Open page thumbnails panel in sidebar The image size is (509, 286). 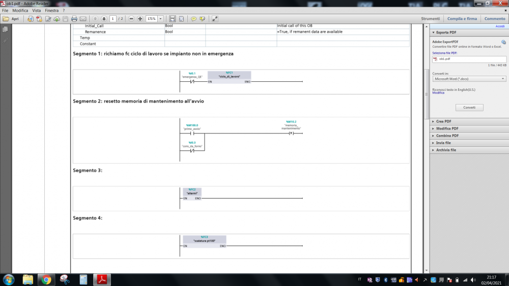(6, 29)
